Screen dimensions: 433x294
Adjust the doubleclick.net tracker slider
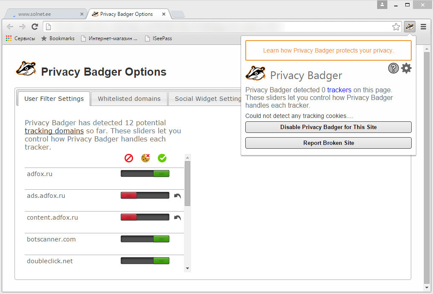[145, 261]
